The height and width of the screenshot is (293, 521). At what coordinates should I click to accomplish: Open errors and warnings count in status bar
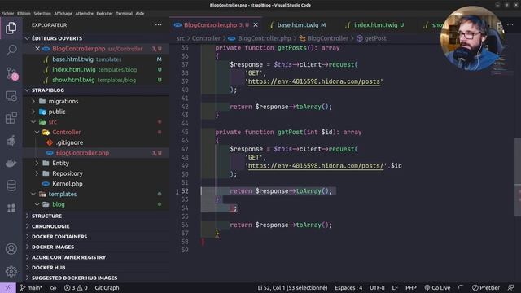(76, 287)
